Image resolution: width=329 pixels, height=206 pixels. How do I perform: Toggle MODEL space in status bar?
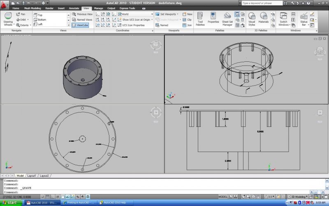pos(223,197)
